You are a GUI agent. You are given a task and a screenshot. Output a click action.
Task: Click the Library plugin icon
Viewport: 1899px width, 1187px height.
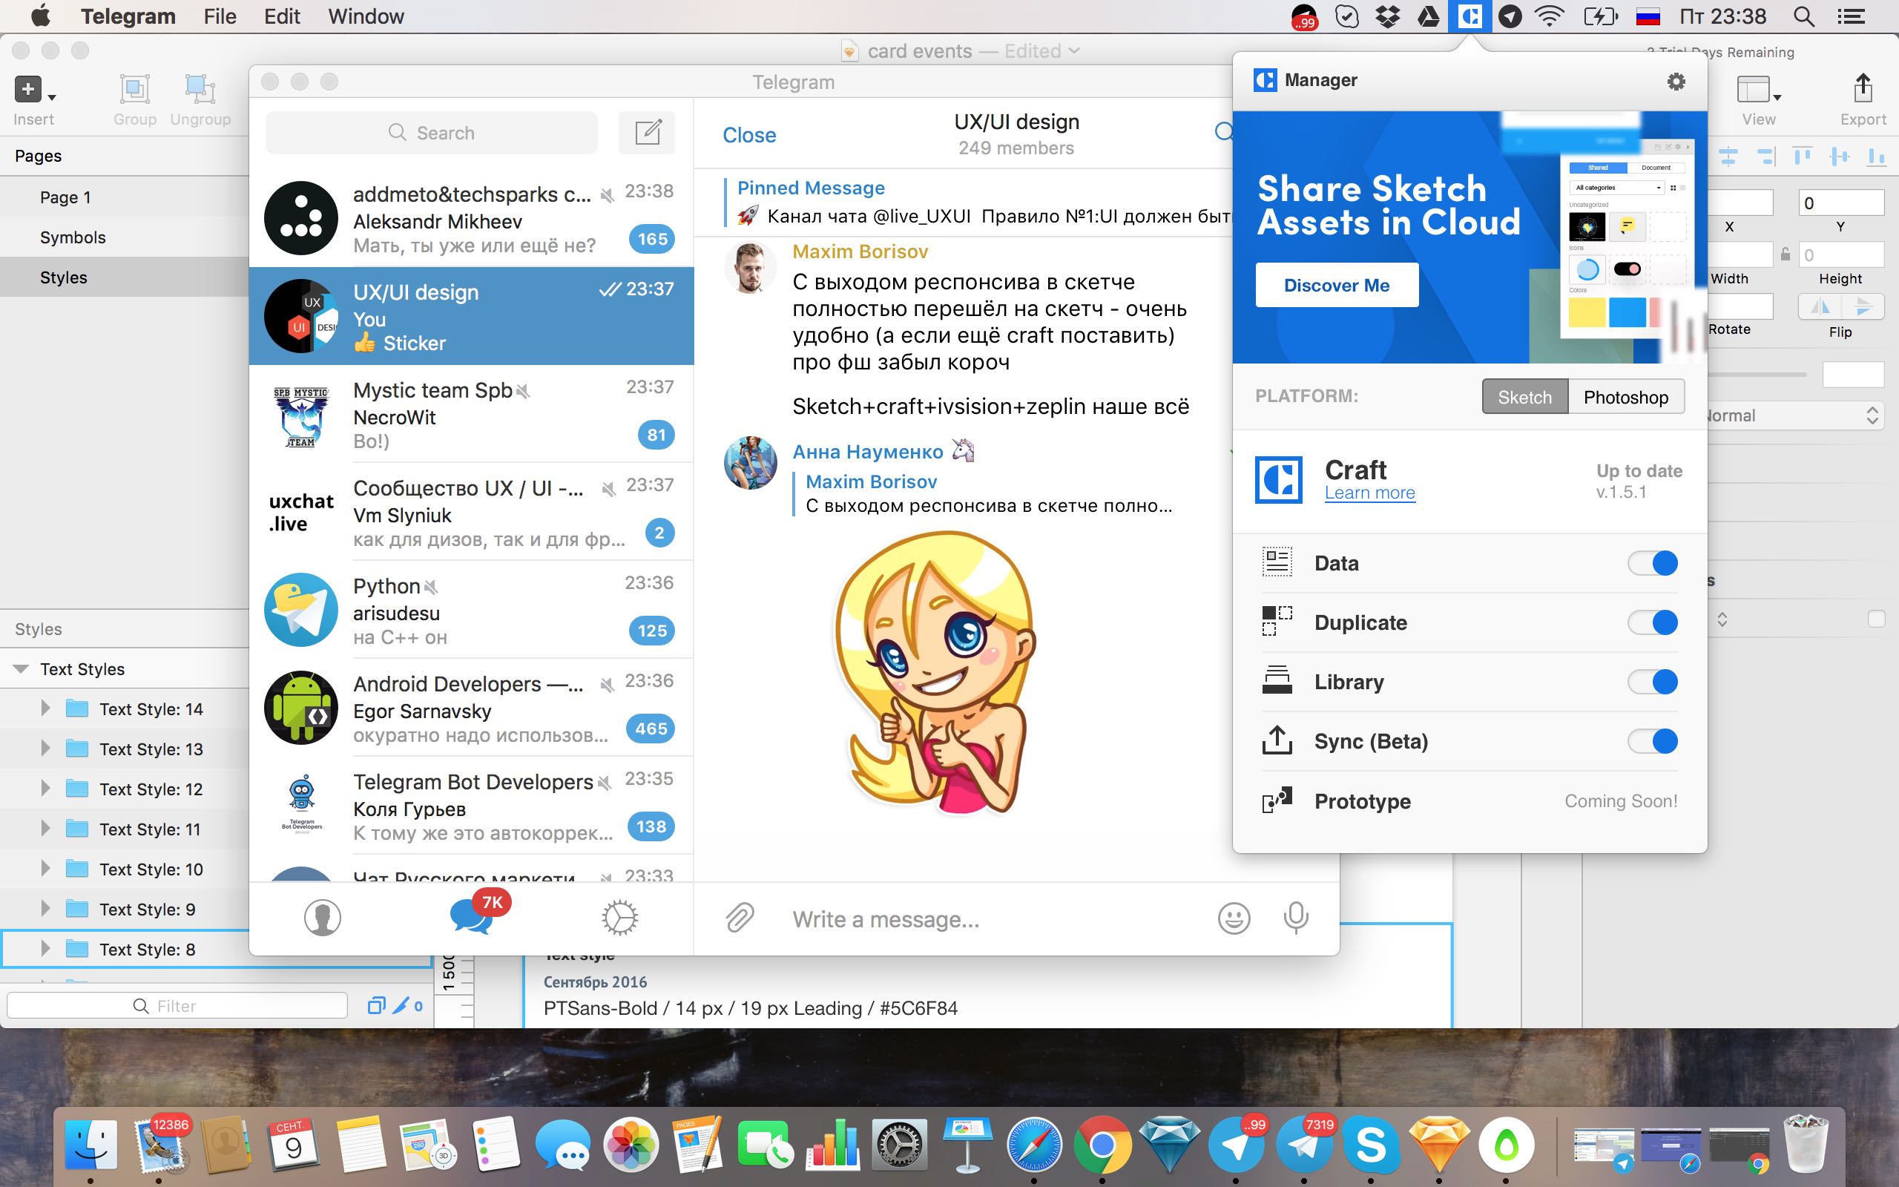tap(1277, 680)
